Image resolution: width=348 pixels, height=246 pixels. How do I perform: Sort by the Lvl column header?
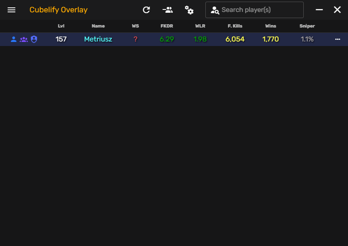[61, 26]
